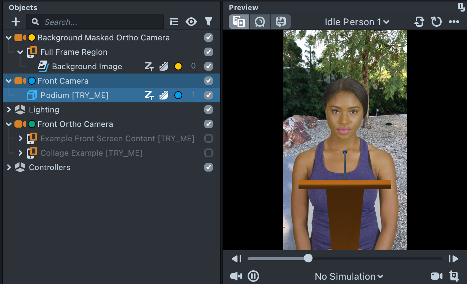
Task: Uncheck the Lighting checkbox
Action: [x=209, y=110]
